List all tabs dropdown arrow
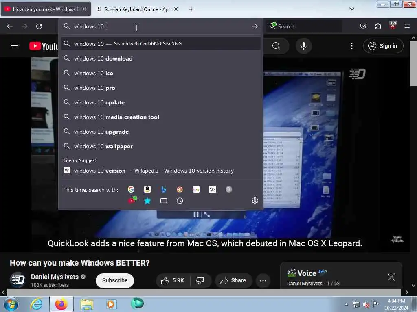The height and width of the screenshot is (312, 417). coord(351,9)
